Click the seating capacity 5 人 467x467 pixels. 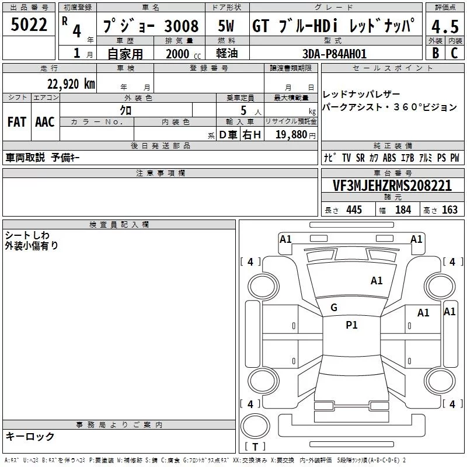click(x=250, y=111)
